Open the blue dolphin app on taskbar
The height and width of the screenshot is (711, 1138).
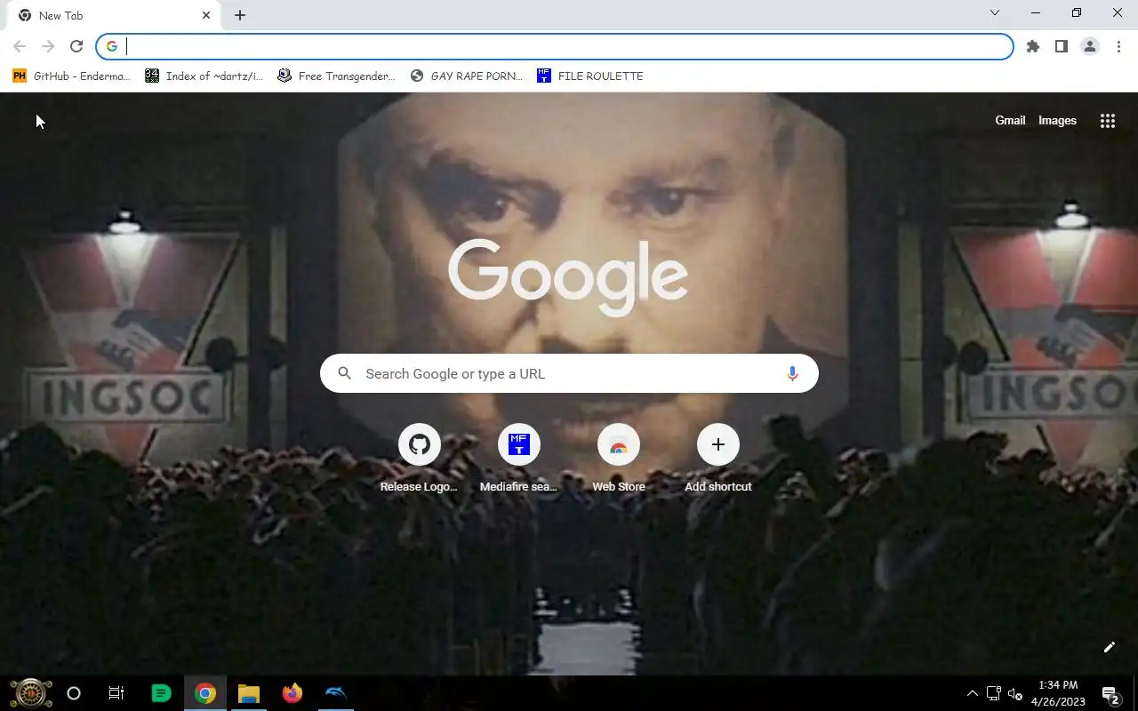coord(336,693)
